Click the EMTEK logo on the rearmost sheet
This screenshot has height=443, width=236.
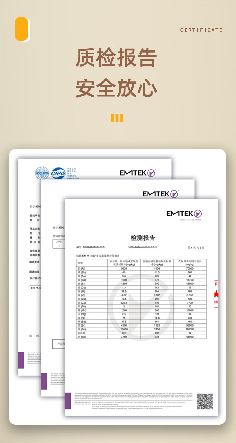[138, 173]
